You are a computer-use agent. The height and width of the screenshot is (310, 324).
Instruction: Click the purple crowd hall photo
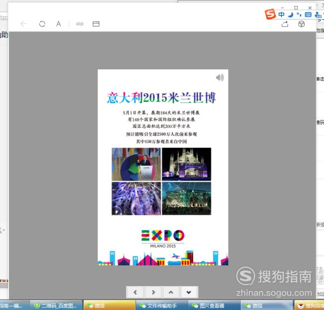click(136, 199)
